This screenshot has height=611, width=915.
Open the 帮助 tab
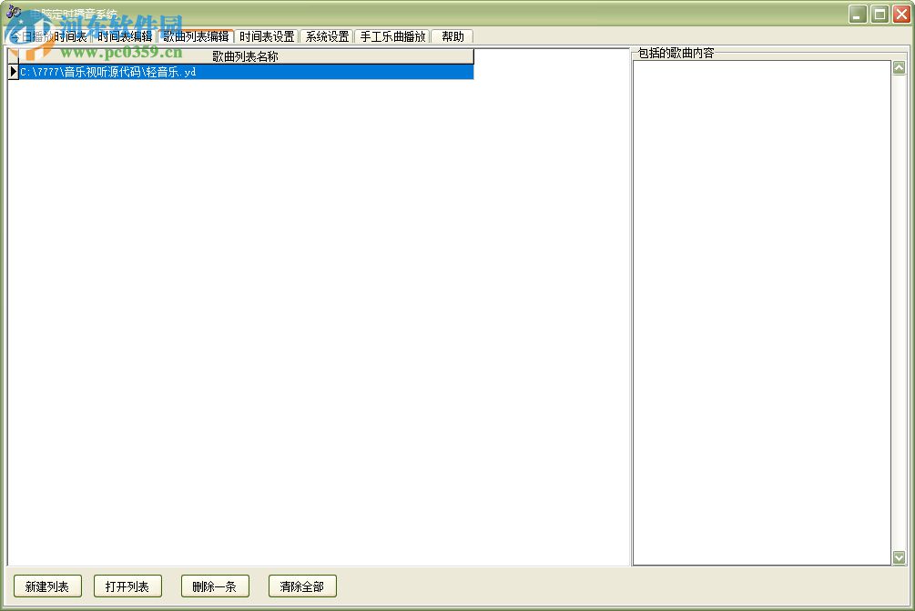click(x=452, y=36)
